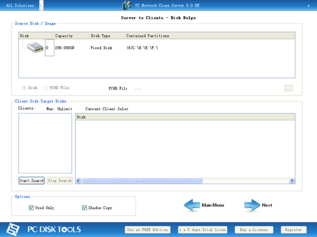This screenshot has width=317, height=237.
Task: Click the horizontal scrollbar thumb
Action: 142,181
